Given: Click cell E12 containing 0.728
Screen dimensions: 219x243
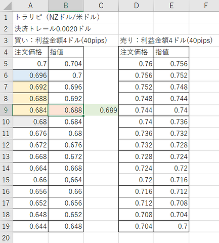Looking at the screenshot, I should point(171,145).
